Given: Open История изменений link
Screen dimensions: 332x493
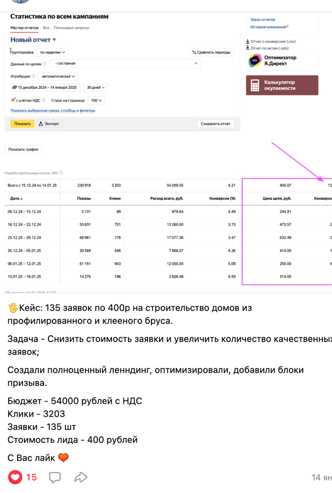Looking at the screenshot, I should (268, 27).
